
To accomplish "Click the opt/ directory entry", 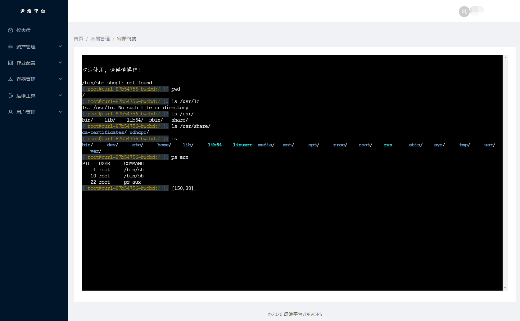I will 314,145.
